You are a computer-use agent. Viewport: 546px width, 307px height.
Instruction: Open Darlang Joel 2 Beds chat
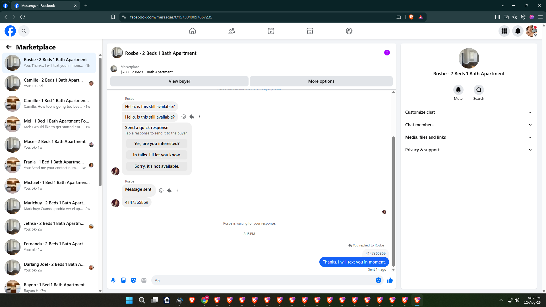click(x=49, y=267)
